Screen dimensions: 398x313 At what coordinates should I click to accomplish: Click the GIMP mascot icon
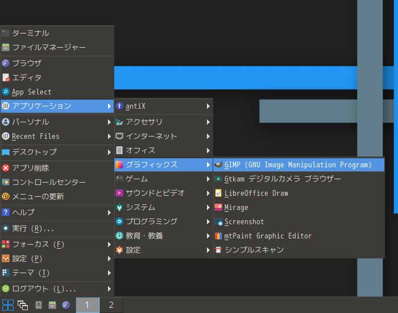[218, 164]
